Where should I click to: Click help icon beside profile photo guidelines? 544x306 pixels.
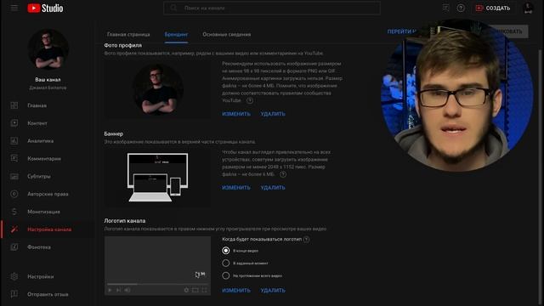point(249,100)
